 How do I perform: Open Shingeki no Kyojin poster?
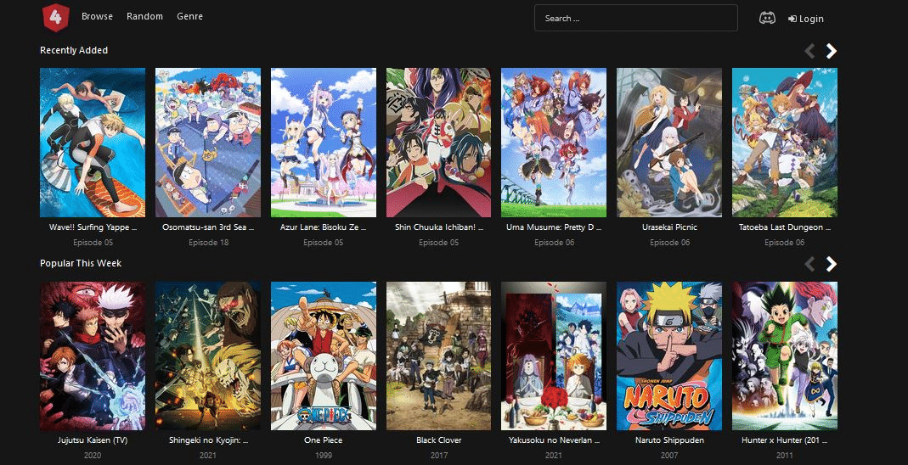click(x=208, y=356)
